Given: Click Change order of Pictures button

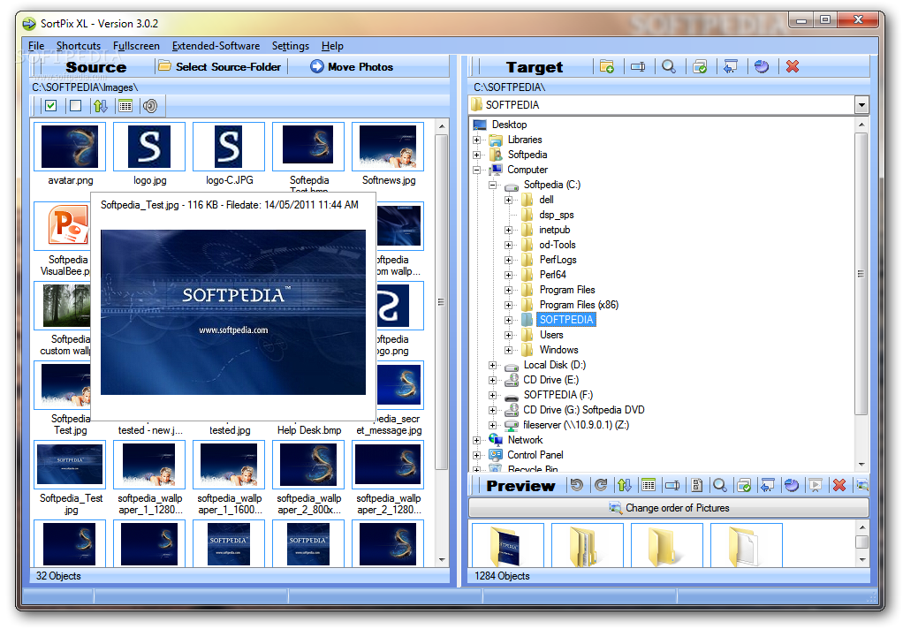Looking at the screenshot, I should coord(669,508).
